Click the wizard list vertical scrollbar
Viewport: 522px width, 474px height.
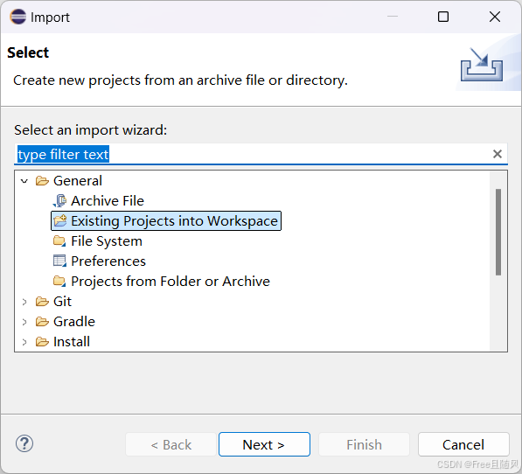click(x=498, y=232)
